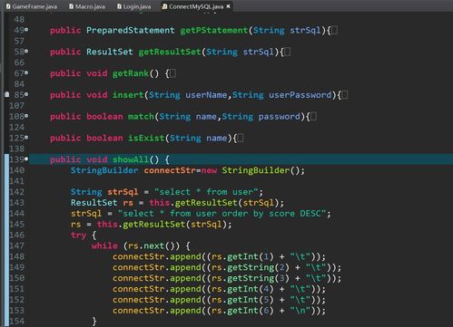Close the ConnectMySQL.java tab

[229, 6]
